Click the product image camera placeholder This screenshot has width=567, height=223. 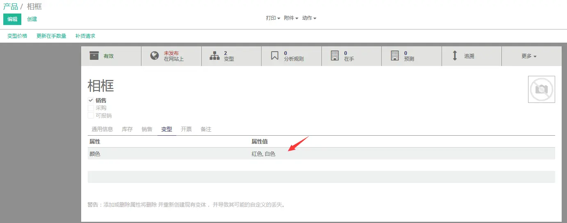[x=542, y=89]
